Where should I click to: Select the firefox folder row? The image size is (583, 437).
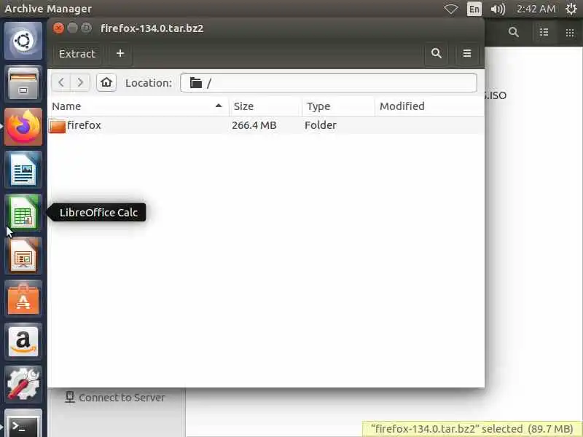[266, 125]
